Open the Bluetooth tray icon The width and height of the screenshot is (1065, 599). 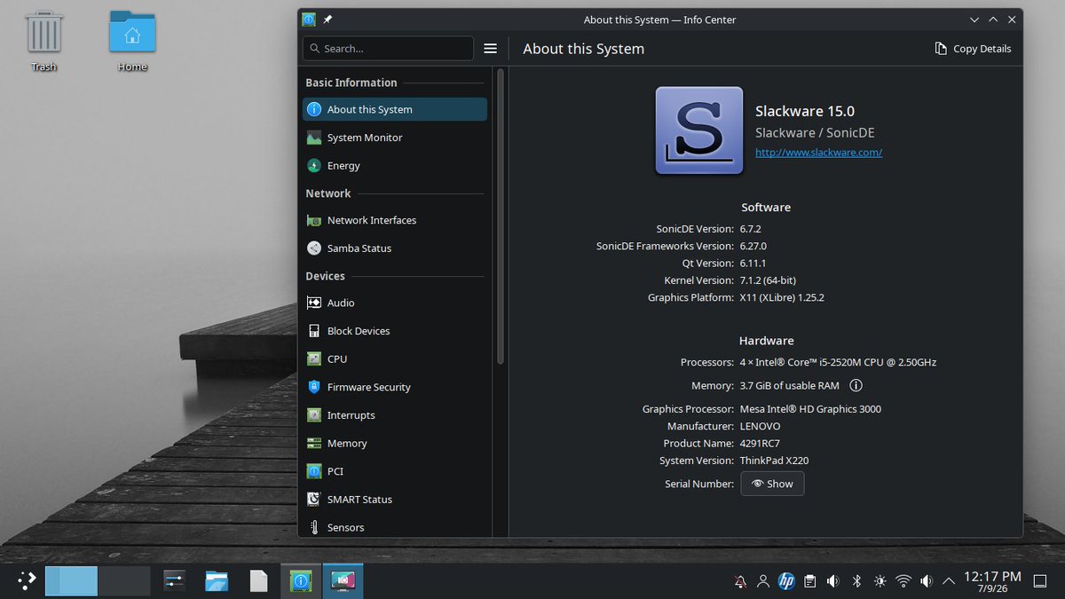coord(856,582)
